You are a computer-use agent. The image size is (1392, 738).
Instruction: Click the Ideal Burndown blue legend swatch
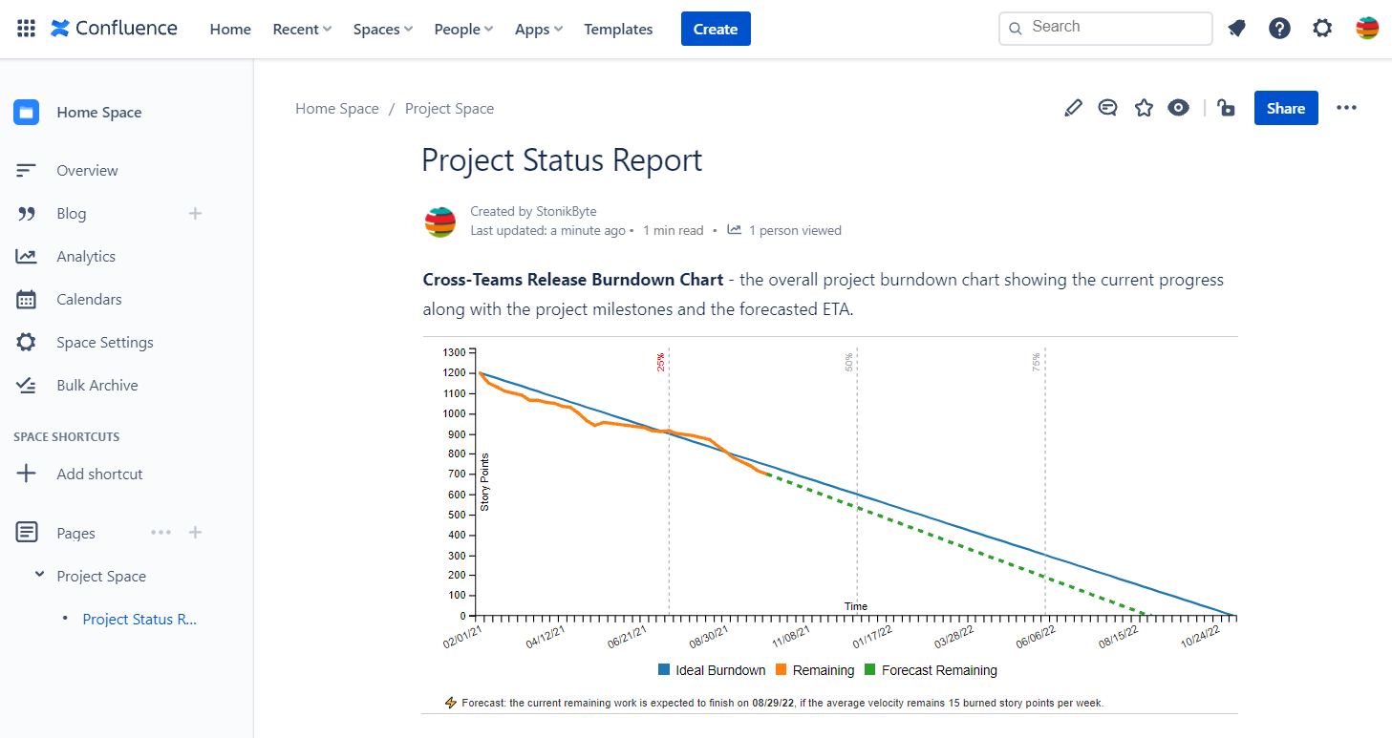(x=664, y=670)
